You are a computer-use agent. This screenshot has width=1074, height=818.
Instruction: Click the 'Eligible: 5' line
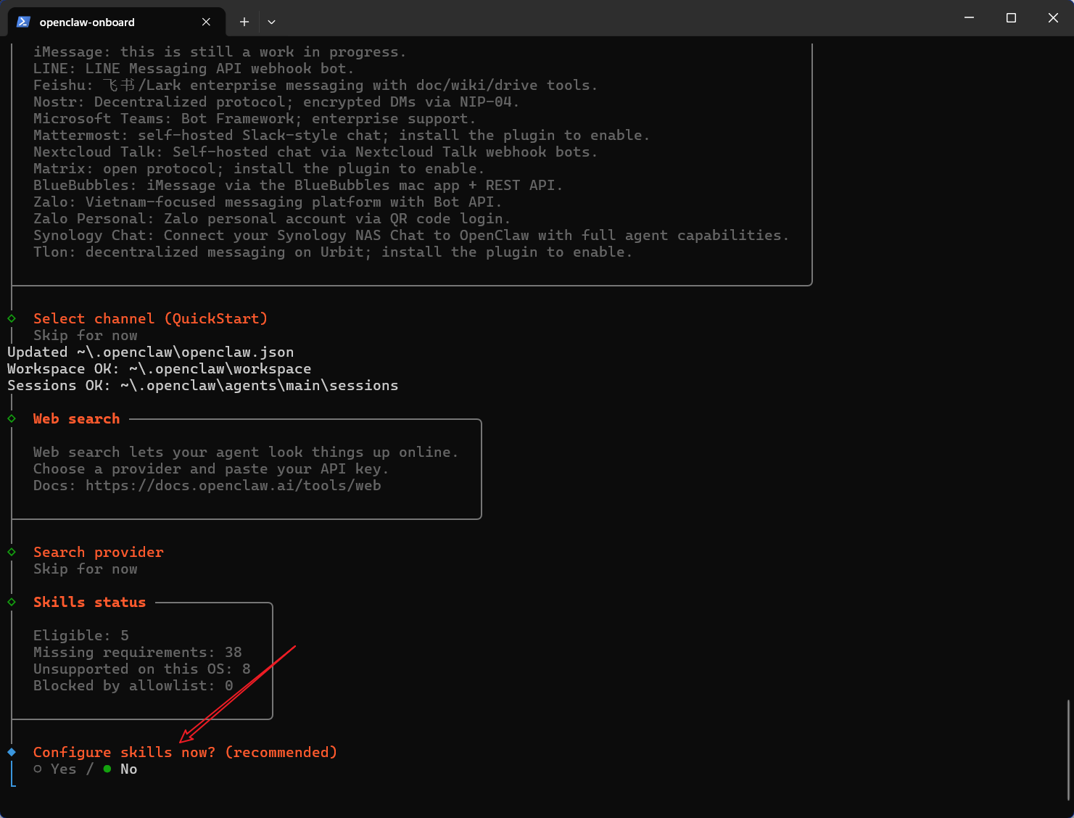pyautogui.click(x=81, y=636)
